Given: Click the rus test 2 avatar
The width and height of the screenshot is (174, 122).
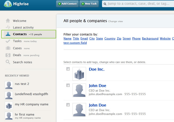Looking at the screenshot, I should tap(9, 85).
